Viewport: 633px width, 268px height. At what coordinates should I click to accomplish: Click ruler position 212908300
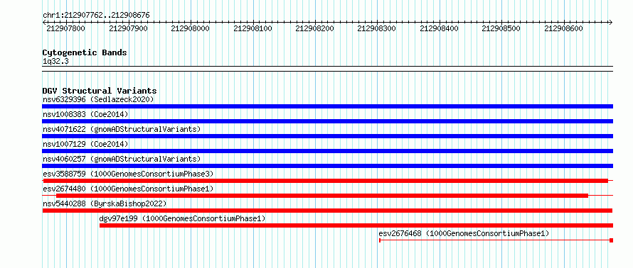coord(377,28)
